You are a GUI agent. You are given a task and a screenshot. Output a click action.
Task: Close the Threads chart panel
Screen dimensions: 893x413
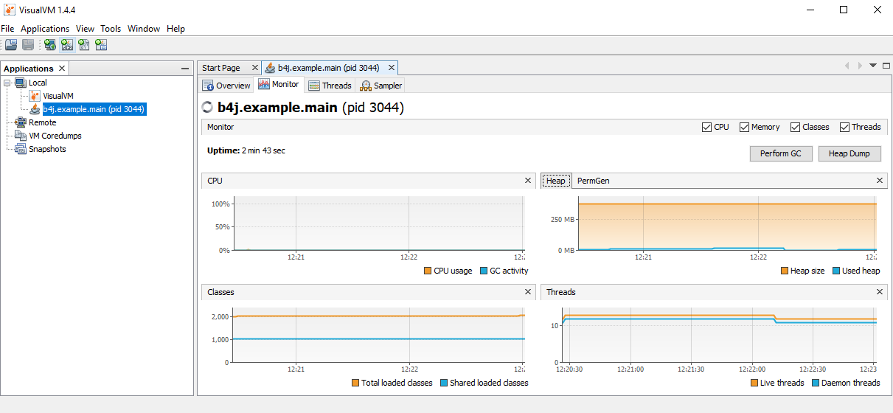coord(880,292)
